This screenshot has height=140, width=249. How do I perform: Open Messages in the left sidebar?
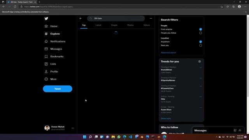[53, 49]
